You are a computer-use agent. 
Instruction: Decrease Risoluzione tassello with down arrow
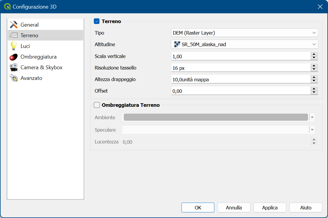point(314,70)
